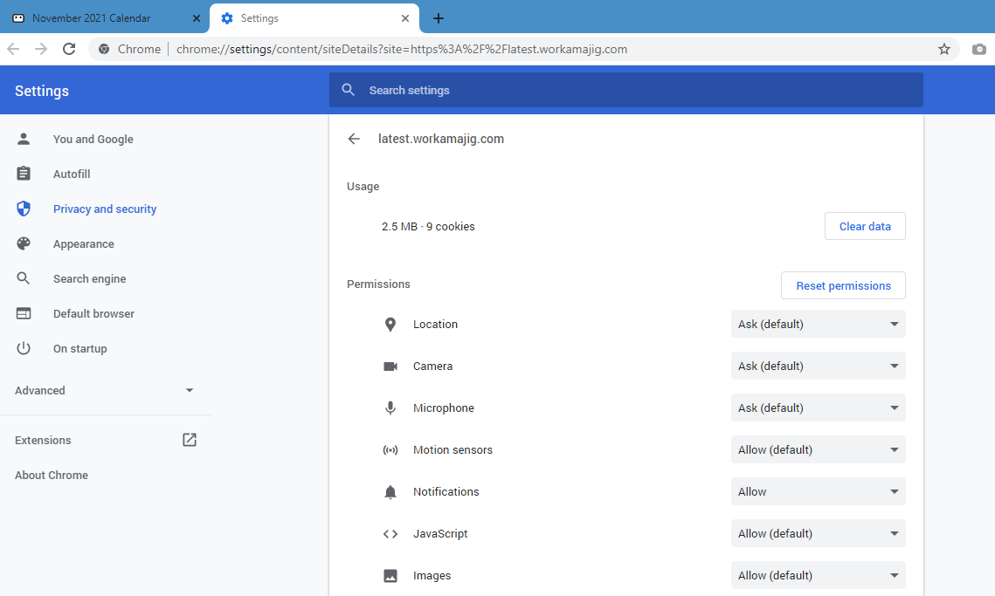
Task: Open the Location permission dropdown
Action: (x=818, y=324)
